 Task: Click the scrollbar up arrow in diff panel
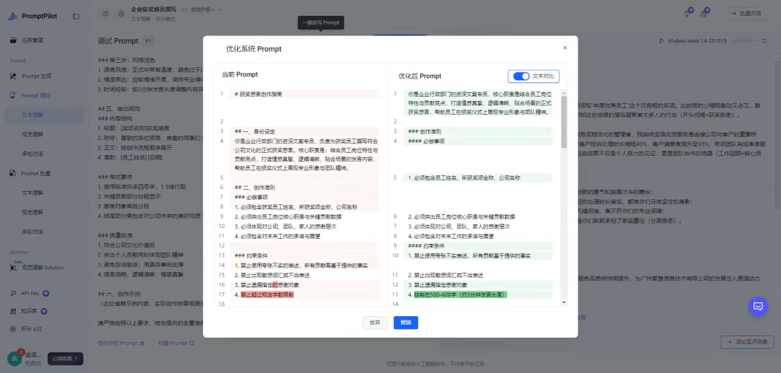click(564, 92)
